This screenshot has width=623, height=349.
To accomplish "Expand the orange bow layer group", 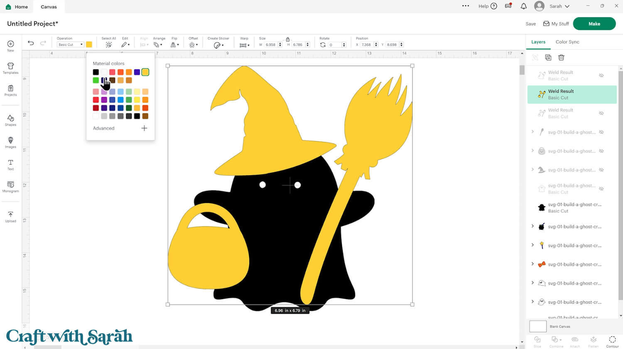I will [532, 264].
